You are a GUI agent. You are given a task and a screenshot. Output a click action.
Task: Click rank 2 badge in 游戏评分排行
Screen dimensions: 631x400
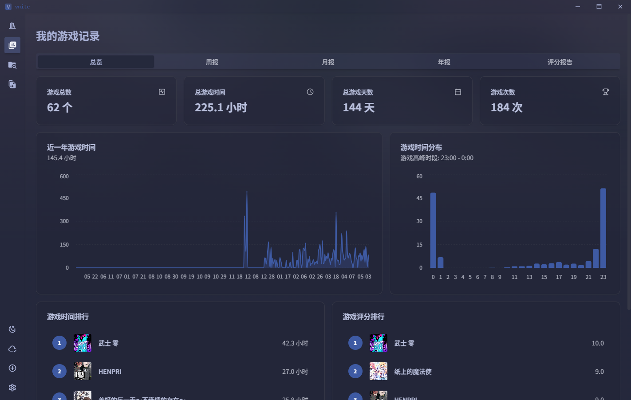[x=355, y=371]
